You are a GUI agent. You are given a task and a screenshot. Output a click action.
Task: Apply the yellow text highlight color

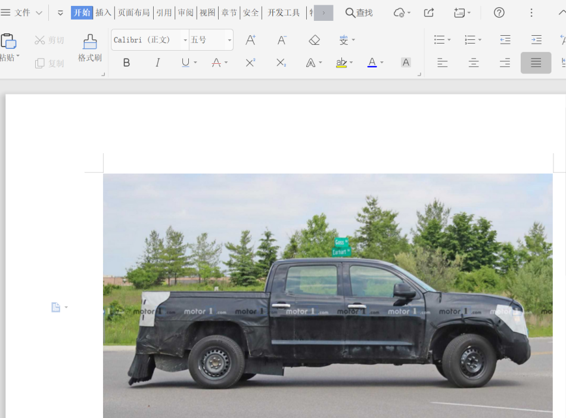pos(341,63)
